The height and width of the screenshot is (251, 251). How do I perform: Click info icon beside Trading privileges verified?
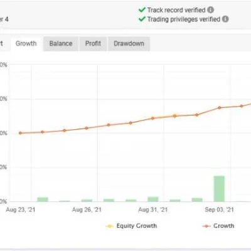225,19
